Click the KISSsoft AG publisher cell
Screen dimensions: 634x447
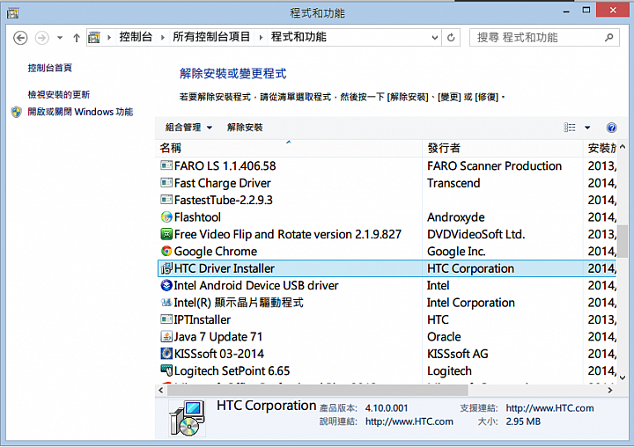458,354
